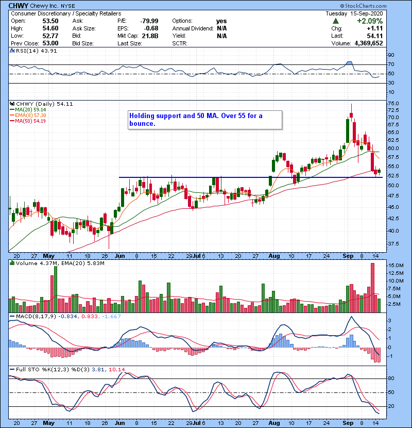412x428 pixels.
Task: Click 'Aug' on the price chart date axis
Action: point(274,256)
